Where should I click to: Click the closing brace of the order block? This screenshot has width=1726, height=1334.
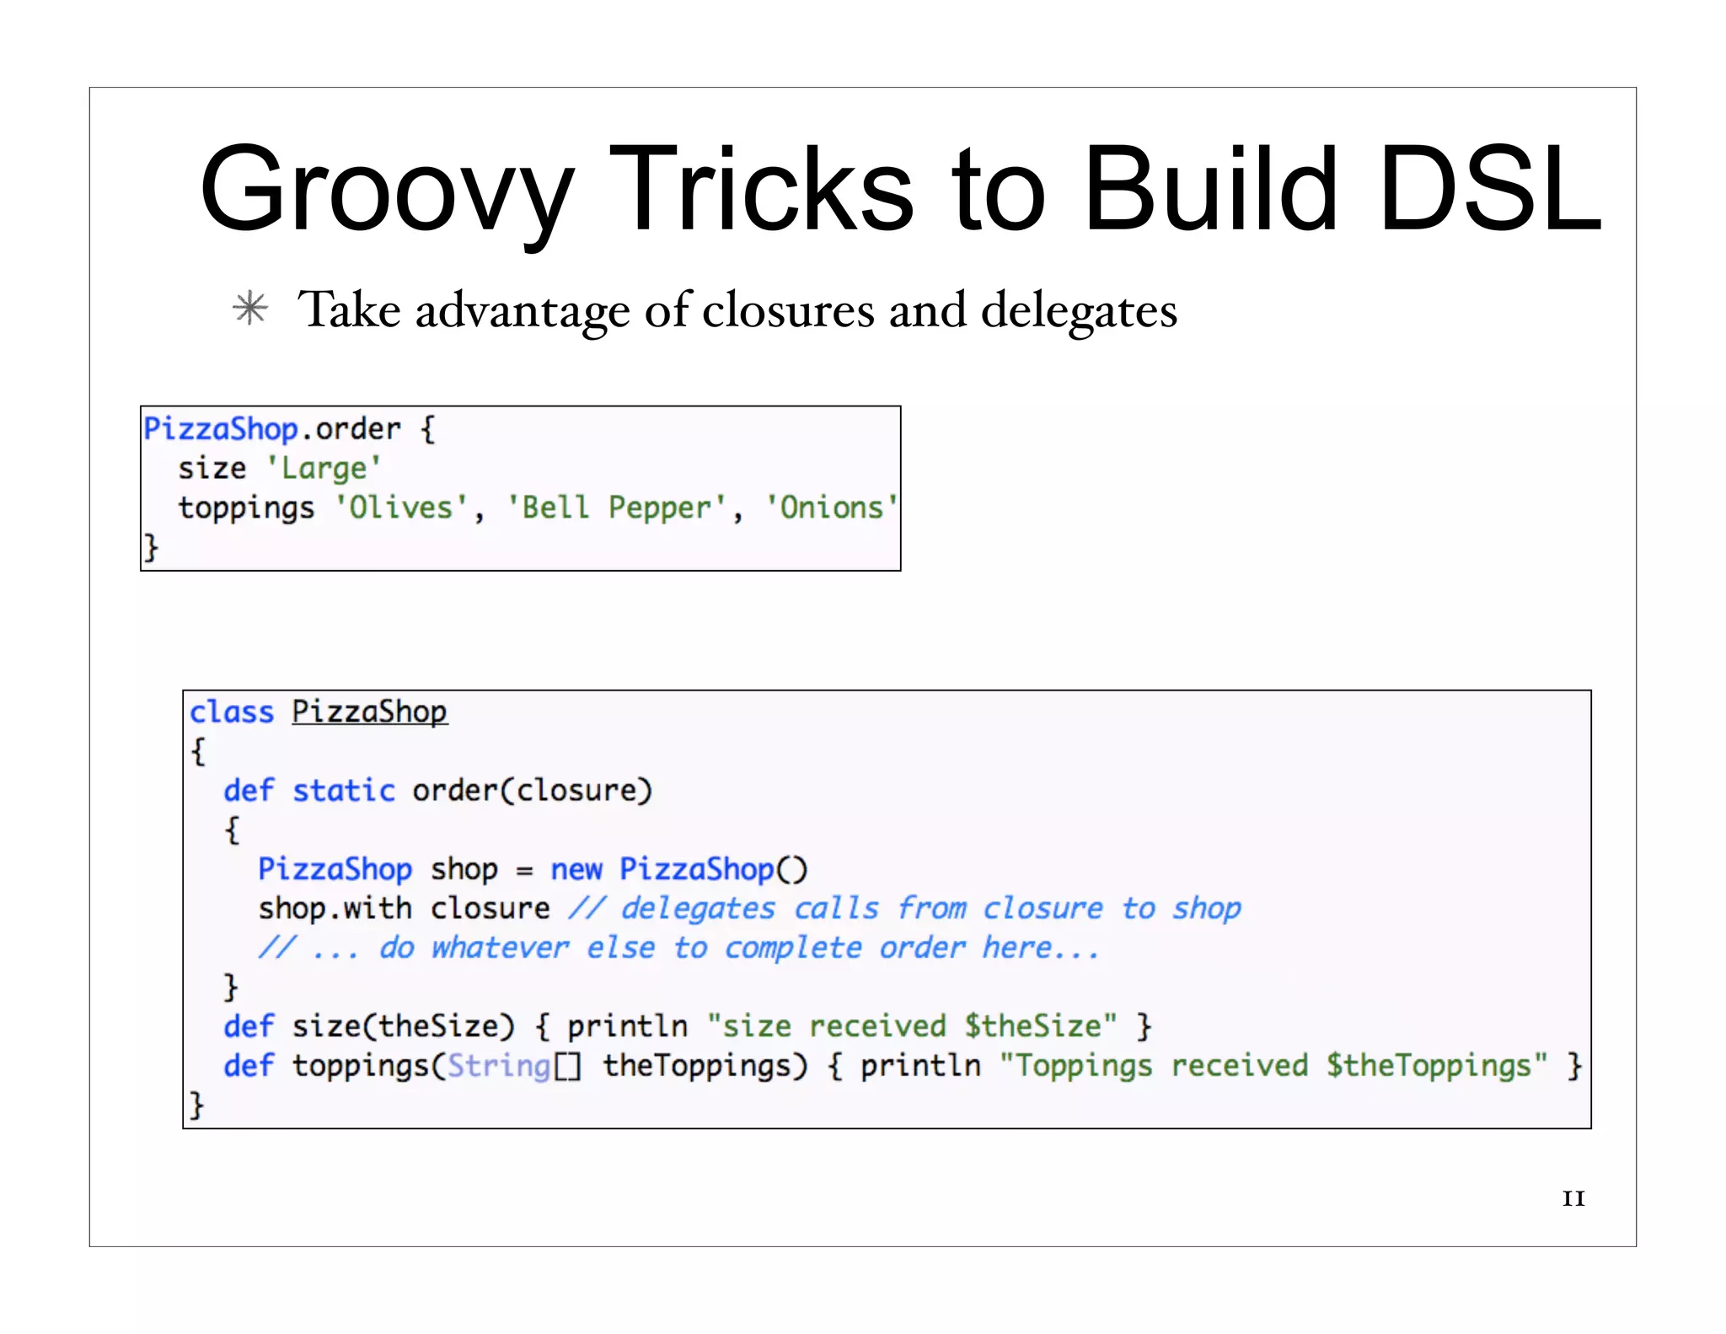tap(151, 547)
